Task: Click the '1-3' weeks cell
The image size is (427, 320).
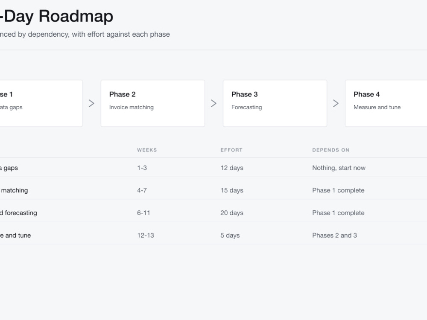Action: click(x=142, y=168)
